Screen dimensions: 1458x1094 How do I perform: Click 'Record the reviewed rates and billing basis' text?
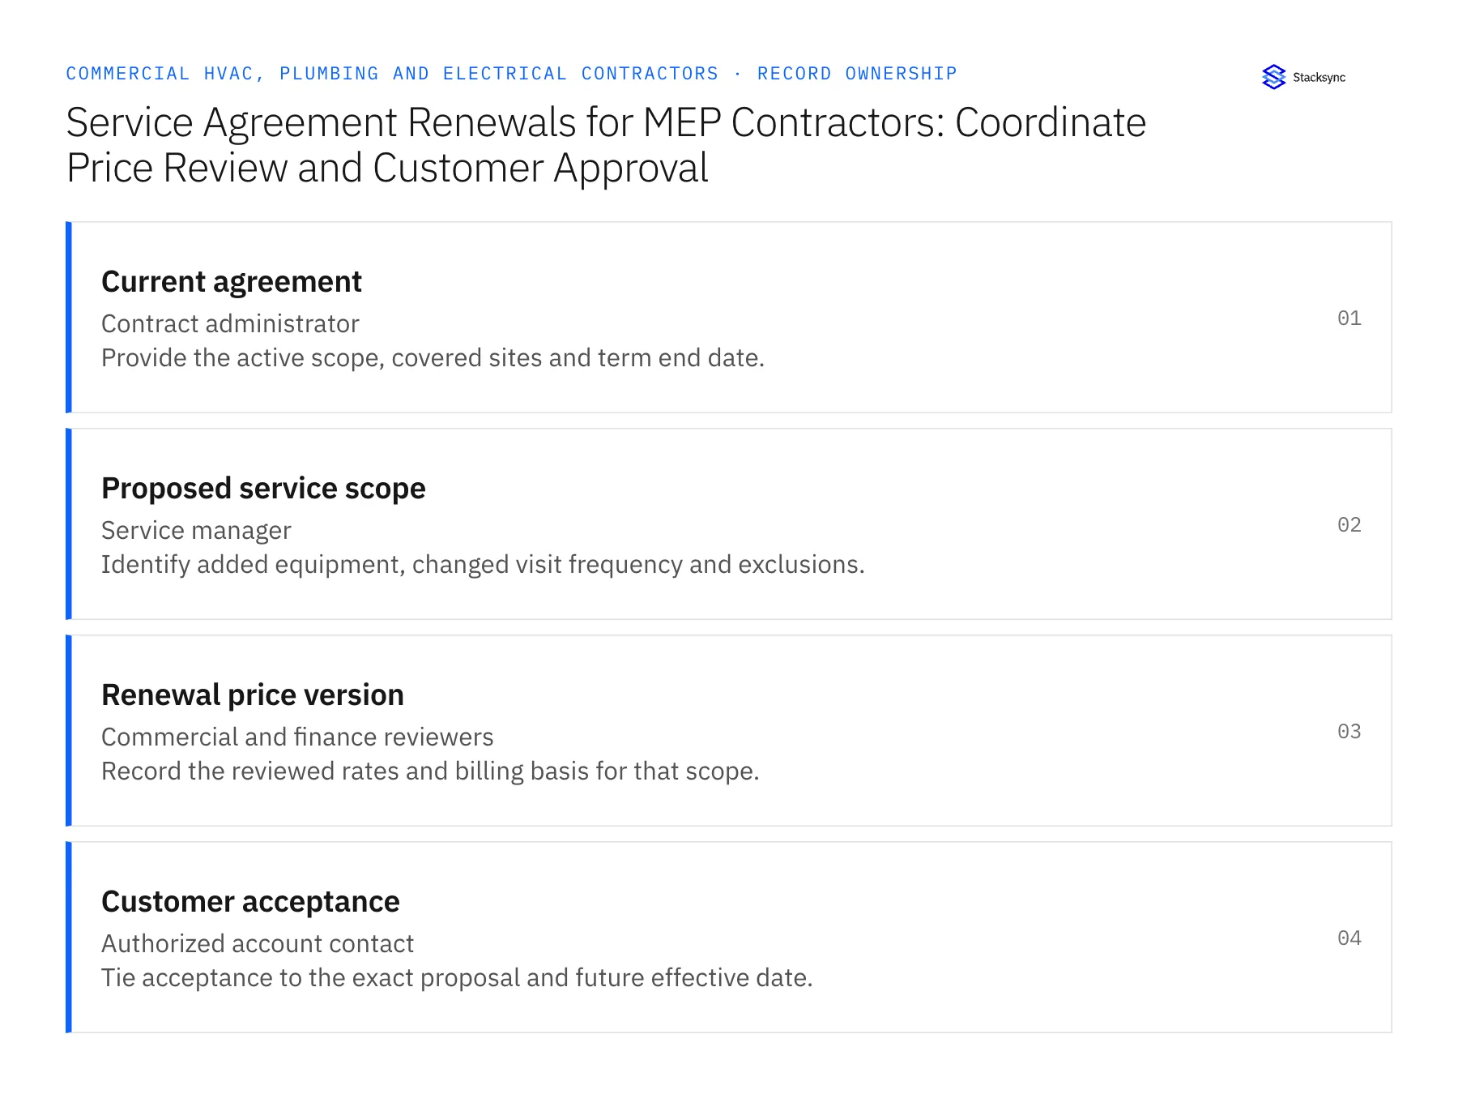click(x=346, y=771)
